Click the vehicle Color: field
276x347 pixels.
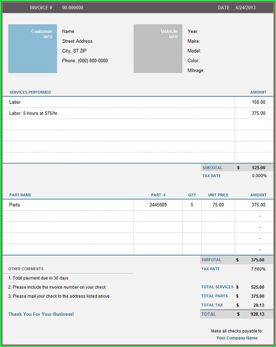(x=193, y=61)
